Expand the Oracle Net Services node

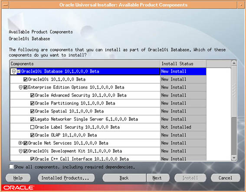click(x=20, y=143)
